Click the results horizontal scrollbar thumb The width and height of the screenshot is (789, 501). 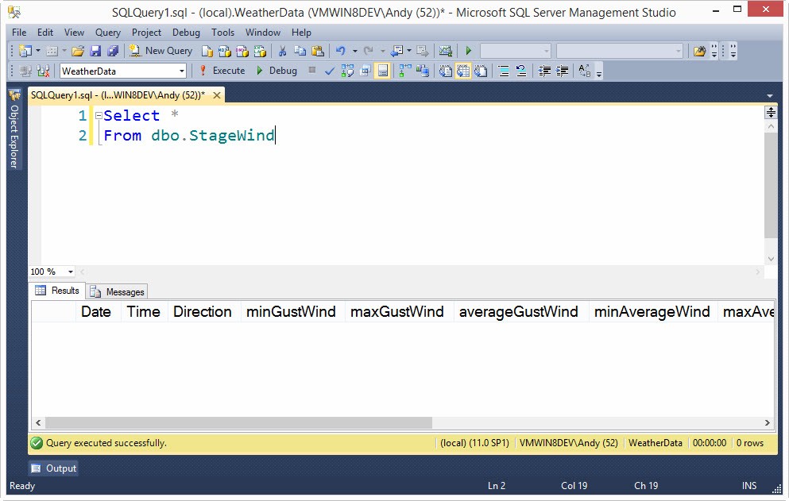click(238, 423)
